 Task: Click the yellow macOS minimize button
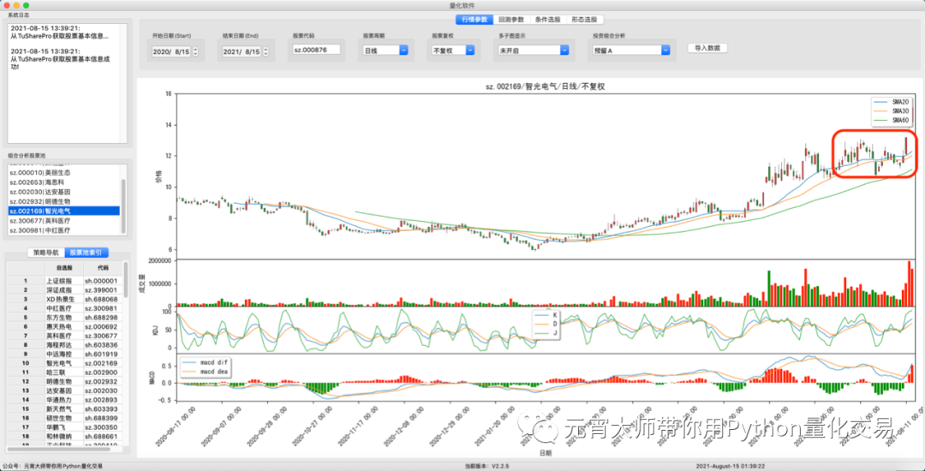coord(16,5)
